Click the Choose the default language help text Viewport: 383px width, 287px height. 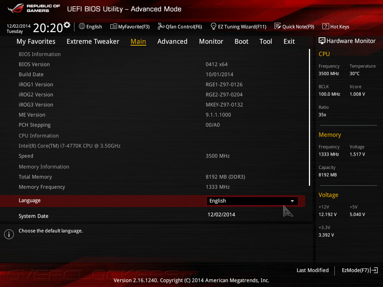[x=50, y=231]
